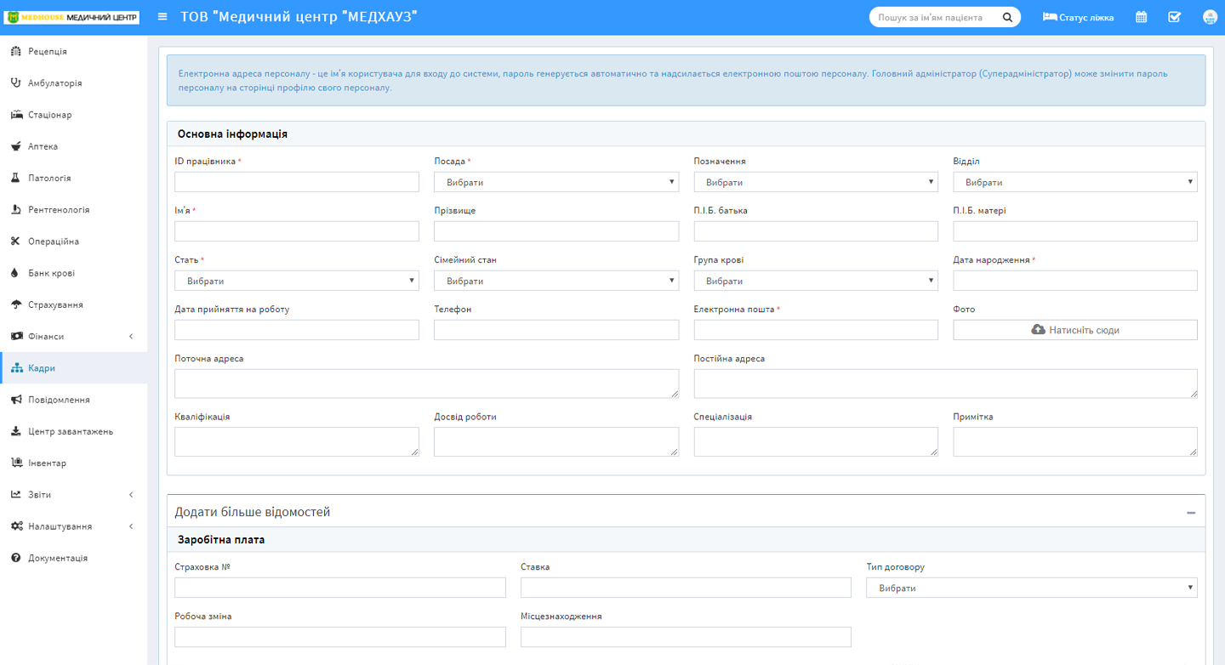Screen dimensions: 1225x665
Task: Open the Відділ dropdown
Action: pyautogui.click(x=1075, y=182)
